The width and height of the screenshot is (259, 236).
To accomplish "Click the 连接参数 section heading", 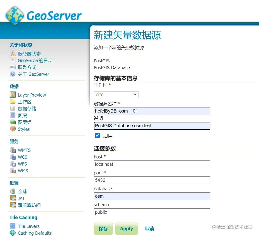I will pyautogui.click(x=105, y=148).
